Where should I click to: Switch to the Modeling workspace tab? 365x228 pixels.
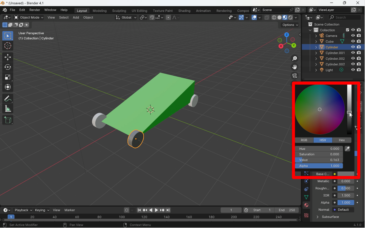(x=100, y=11)
